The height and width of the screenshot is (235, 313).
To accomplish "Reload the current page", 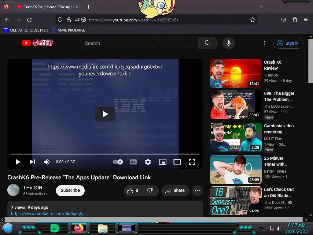I will tap(29, 20).
